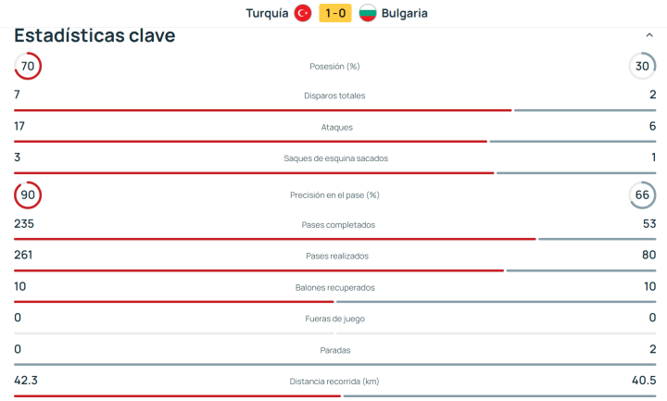Click the Bulgaria flag icon
The image size is (667, 401).
point(367,13)
